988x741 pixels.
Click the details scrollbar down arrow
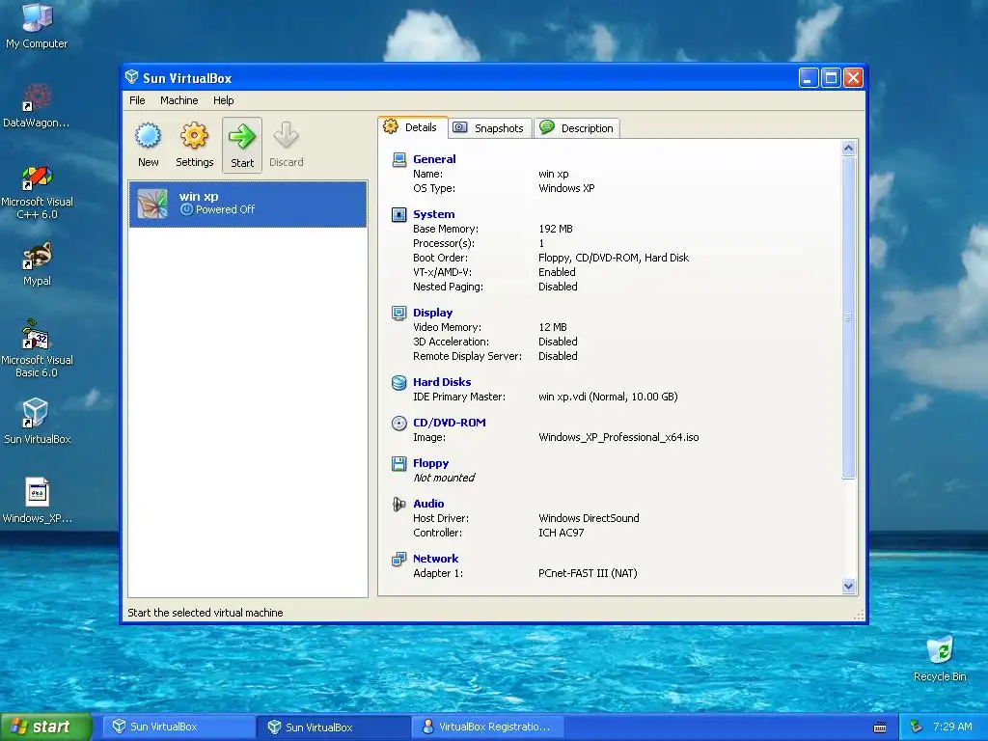click(x=848, y=586)
